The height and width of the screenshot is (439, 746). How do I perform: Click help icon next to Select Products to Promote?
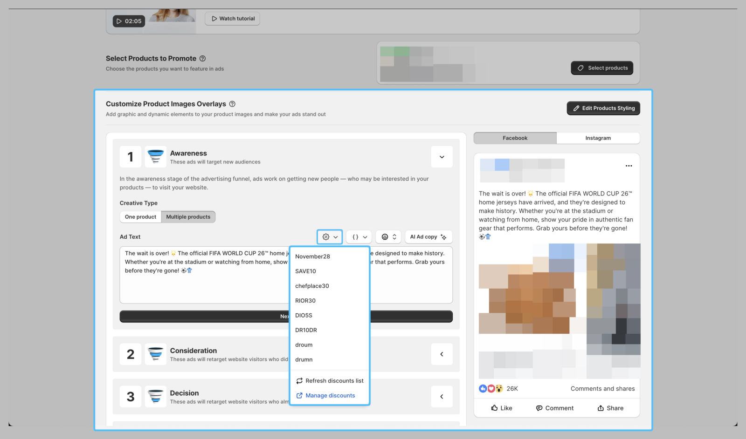(x=202, y=59)
